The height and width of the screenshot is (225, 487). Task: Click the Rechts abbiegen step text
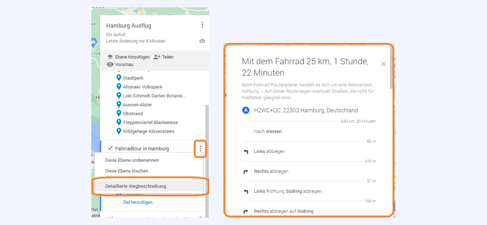(x=271, y=171)
